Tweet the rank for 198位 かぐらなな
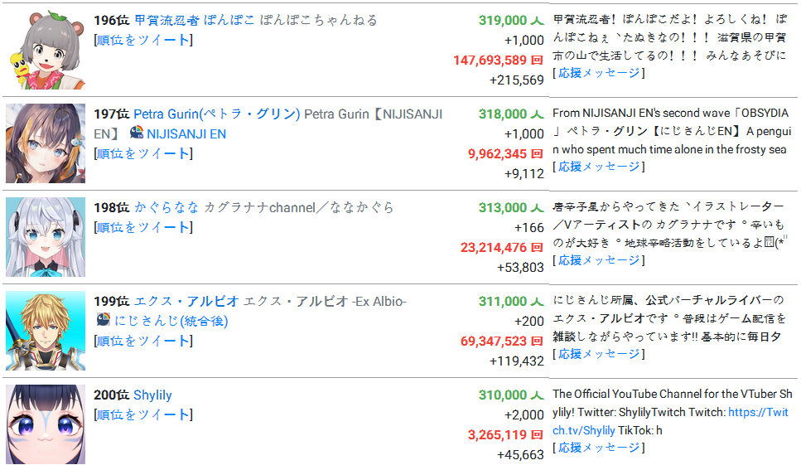The height and width of the screenshot is (470, 801). point(143,227)
